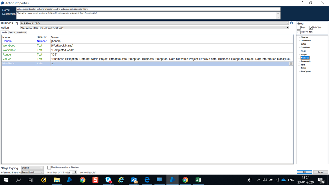Open taskbar Search magnifier
This screenshot has width=329, height=185.
pos(18,180)
